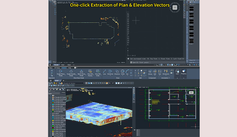
Task: Open the current layer dropdown in toolbar
Action: (x=84, y=83)
